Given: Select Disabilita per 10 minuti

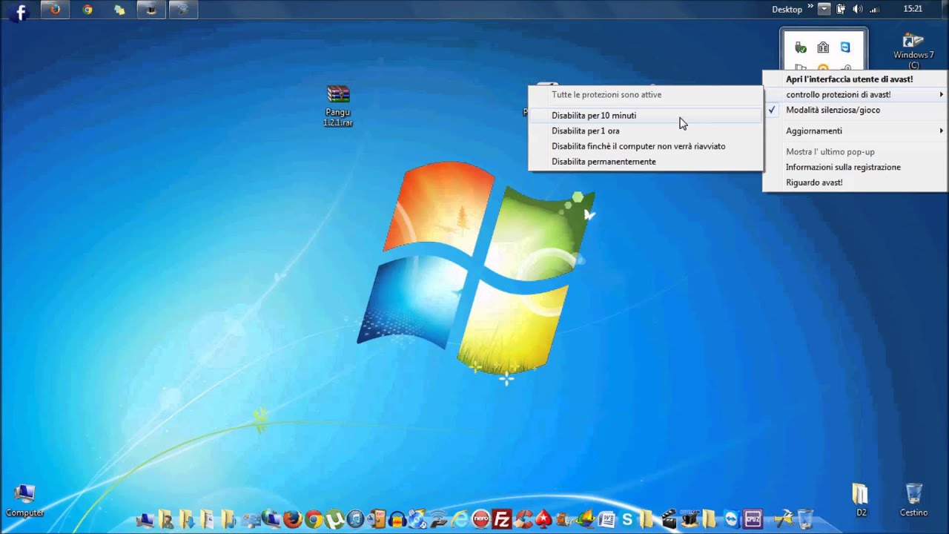Looking at the screenshot, I should pos(645,115).
